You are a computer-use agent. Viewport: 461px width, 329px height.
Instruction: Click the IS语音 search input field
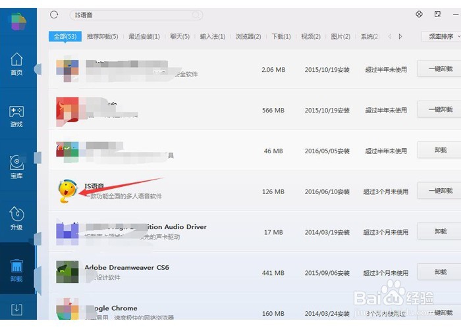coord(136,15)
